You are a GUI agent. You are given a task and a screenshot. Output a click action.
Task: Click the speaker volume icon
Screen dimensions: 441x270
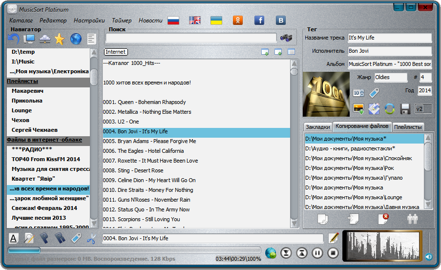pyautogui.click(x=429, y=256)
